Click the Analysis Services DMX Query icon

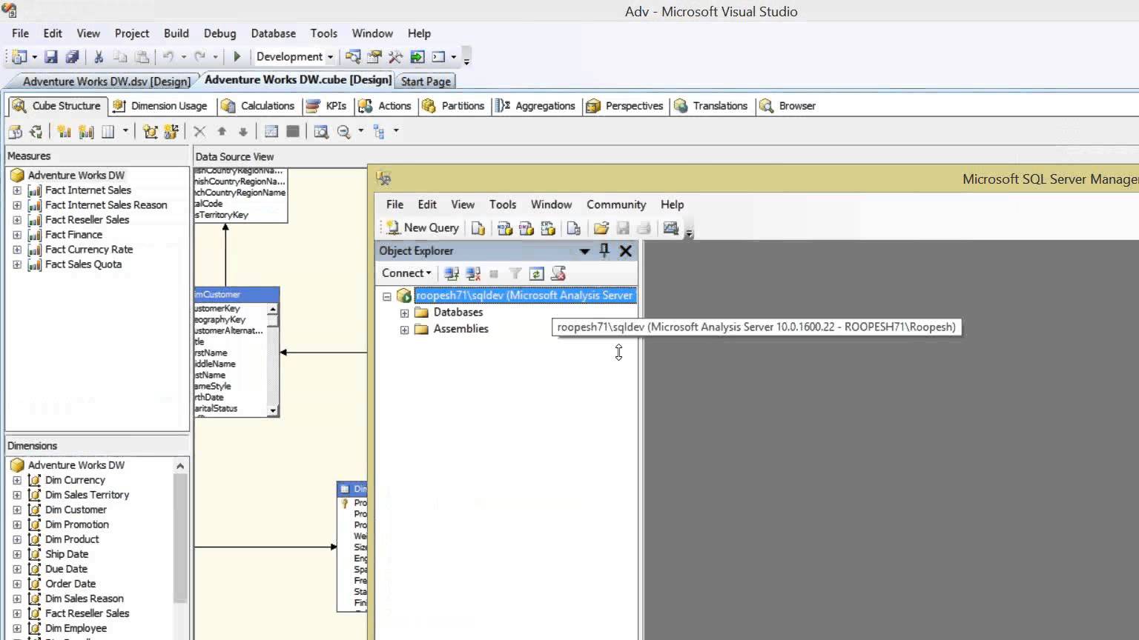point(526,228)
